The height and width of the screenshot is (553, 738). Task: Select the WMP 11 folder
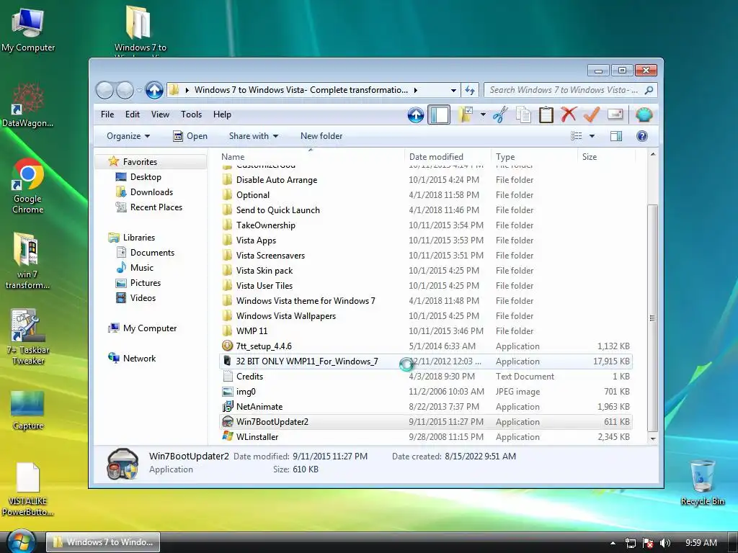click(252, 331)
